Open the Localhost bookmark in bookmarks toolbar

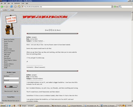[x=4, y=10]
